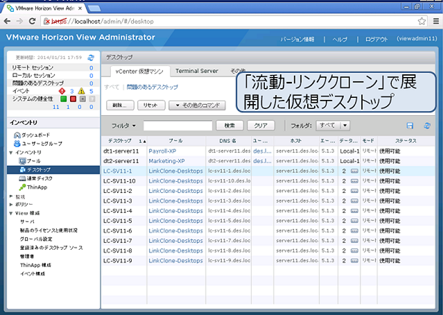Image resolution: width=443 pixels, height=315 pixels.
Task: Open the browser hamburger menu
Action: coord(436,22)
